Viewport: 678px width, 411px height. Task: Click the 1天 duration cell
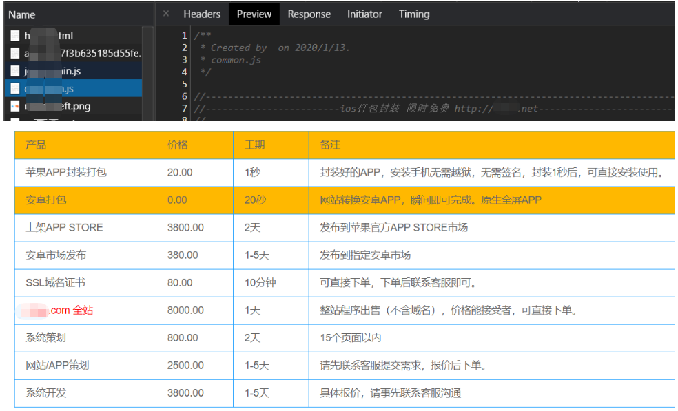[x=271, y=310]
